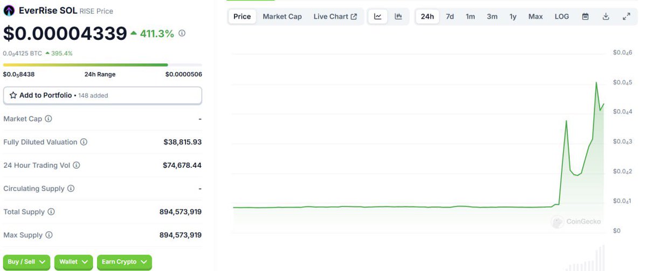Click the $0.0₄6 axis label
This screenshot has width=647, height=271.
[x=623, y=53]
